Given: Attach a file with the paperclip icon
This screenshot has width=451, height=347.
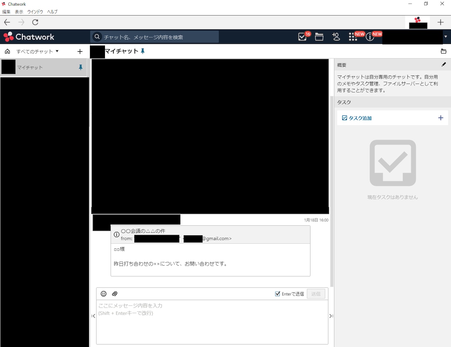Looking at the screenshot, I should 115,294.
